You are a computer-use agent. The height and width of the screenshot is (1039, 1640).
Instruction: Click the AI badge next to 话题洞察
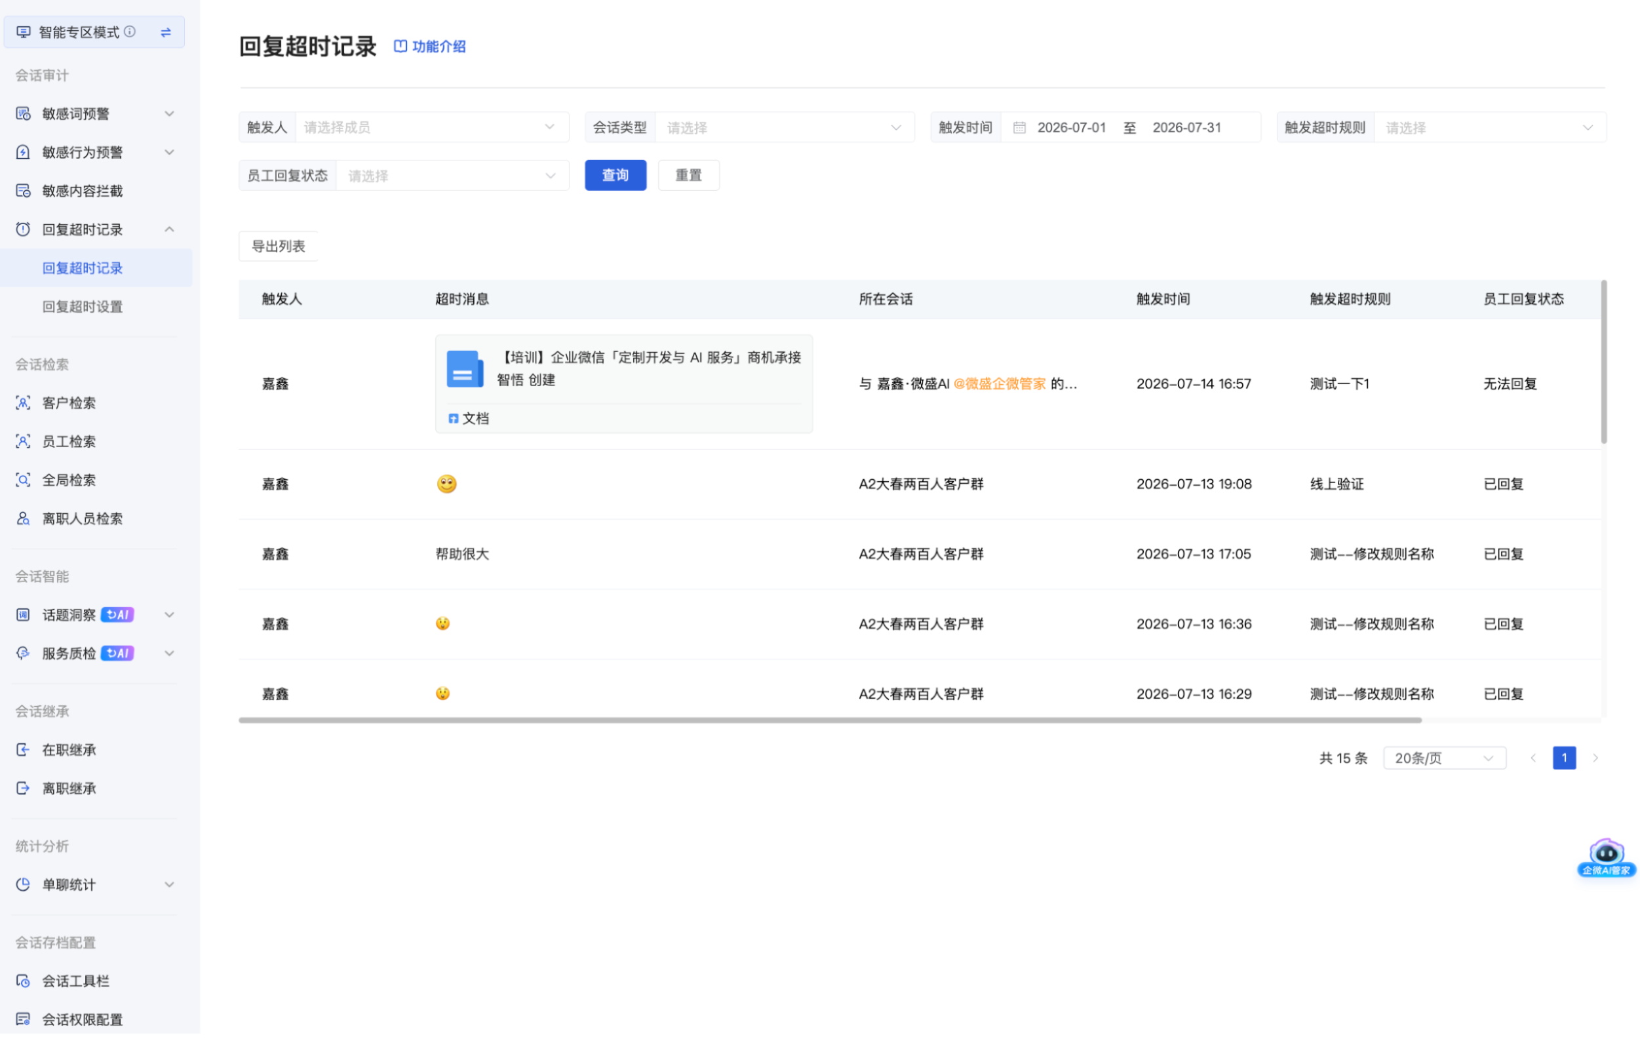tap(117, 616)
